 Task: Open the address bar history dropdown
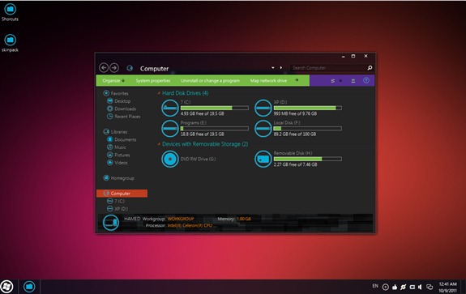click(x=273, y=68)
